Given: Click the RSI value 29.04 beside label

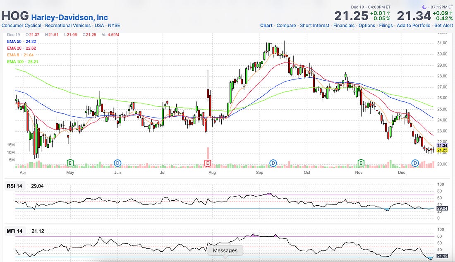Looking at the screenshot, I should (37, 186).
